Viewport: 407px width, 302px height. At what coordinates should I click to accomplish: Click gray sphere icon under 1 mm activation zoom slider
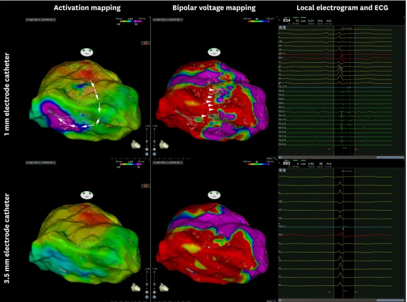coord(146,149)
